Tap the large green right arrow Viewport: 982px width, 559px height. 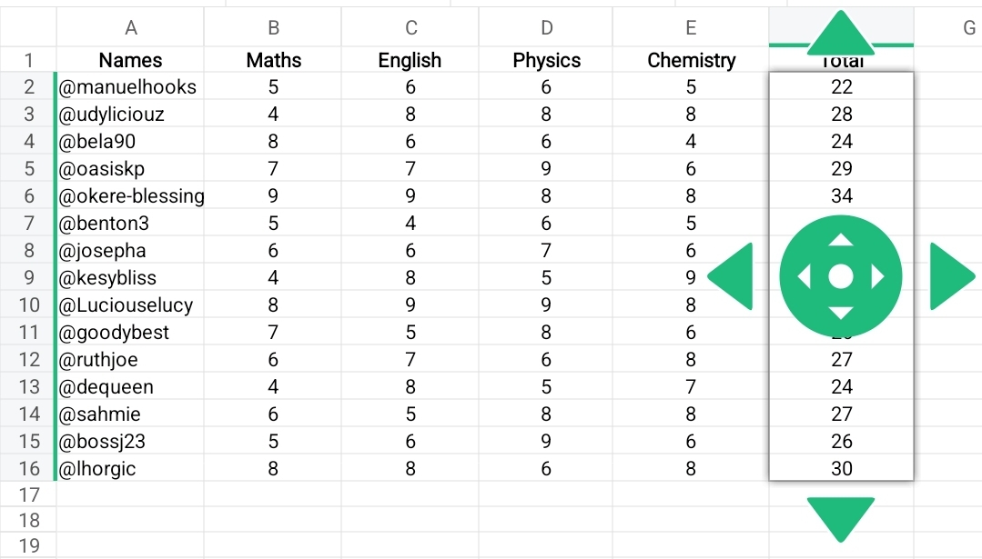[950, 276]
